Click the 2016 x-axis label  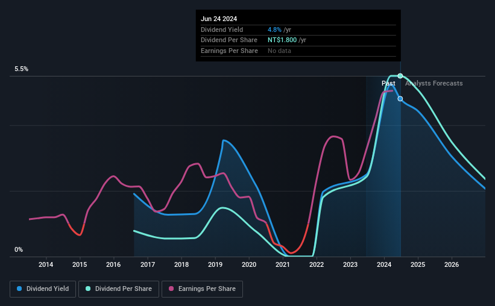pos(113,264)
